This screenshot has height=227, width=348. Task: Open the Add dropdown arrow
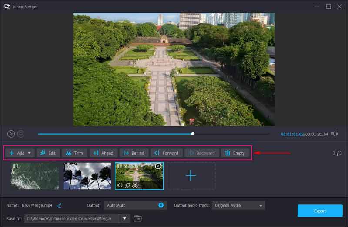pos(30,153)
